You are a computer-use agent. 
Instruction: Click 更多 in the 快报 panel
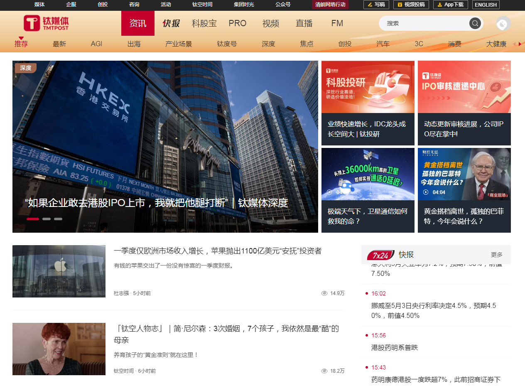point(497,255)
